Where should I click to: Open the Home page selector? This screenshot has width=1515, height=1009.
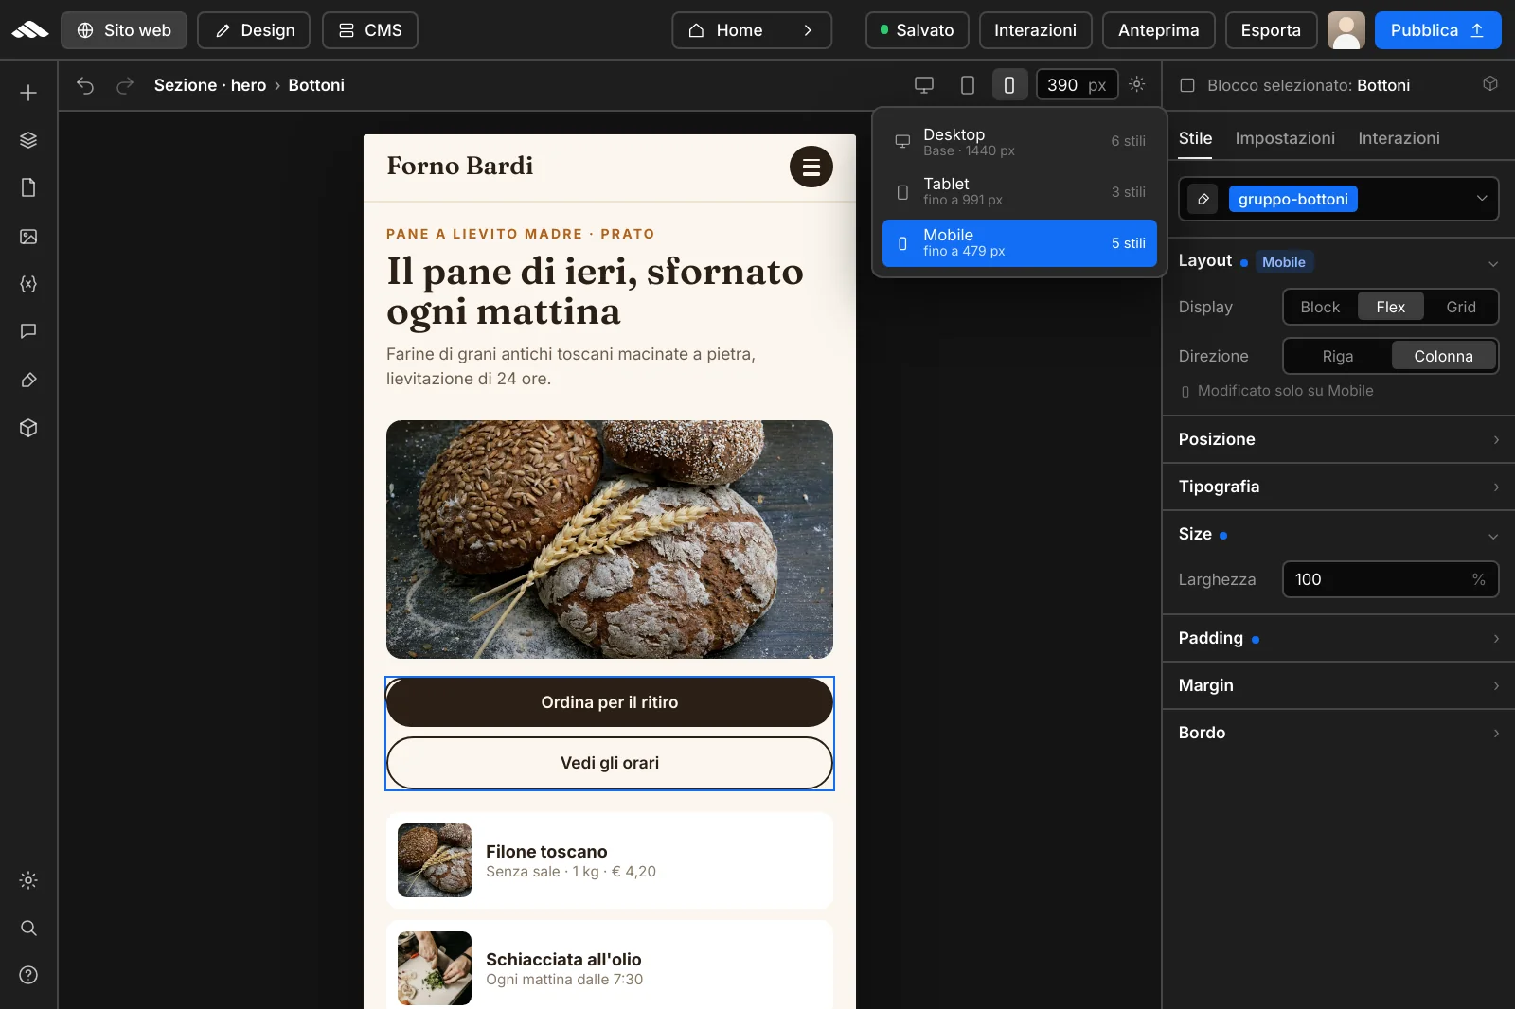point(752,30)
